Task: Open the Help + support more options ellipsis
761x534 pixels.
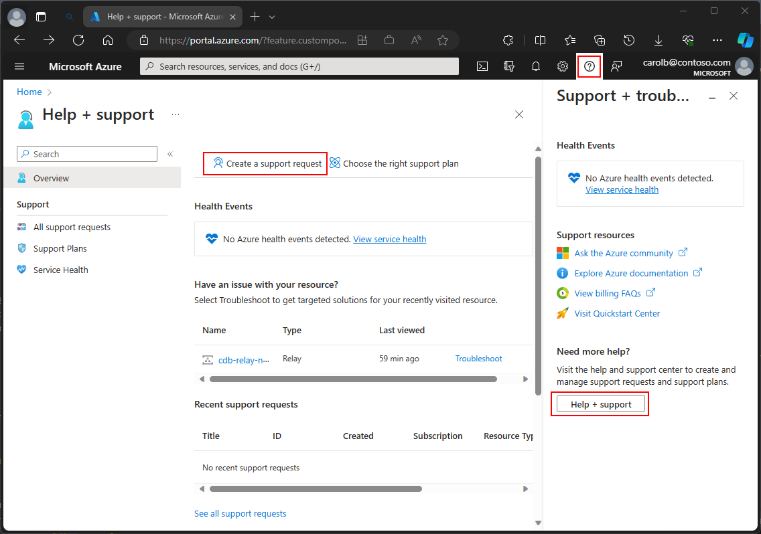Action: coord(176,114)
